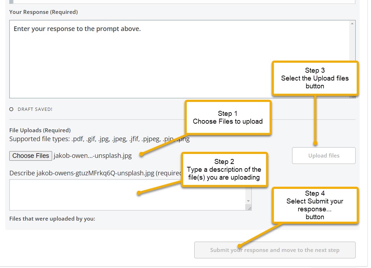
Task: Click the Step 4 Submit response callout
Action: pos(315,205)
